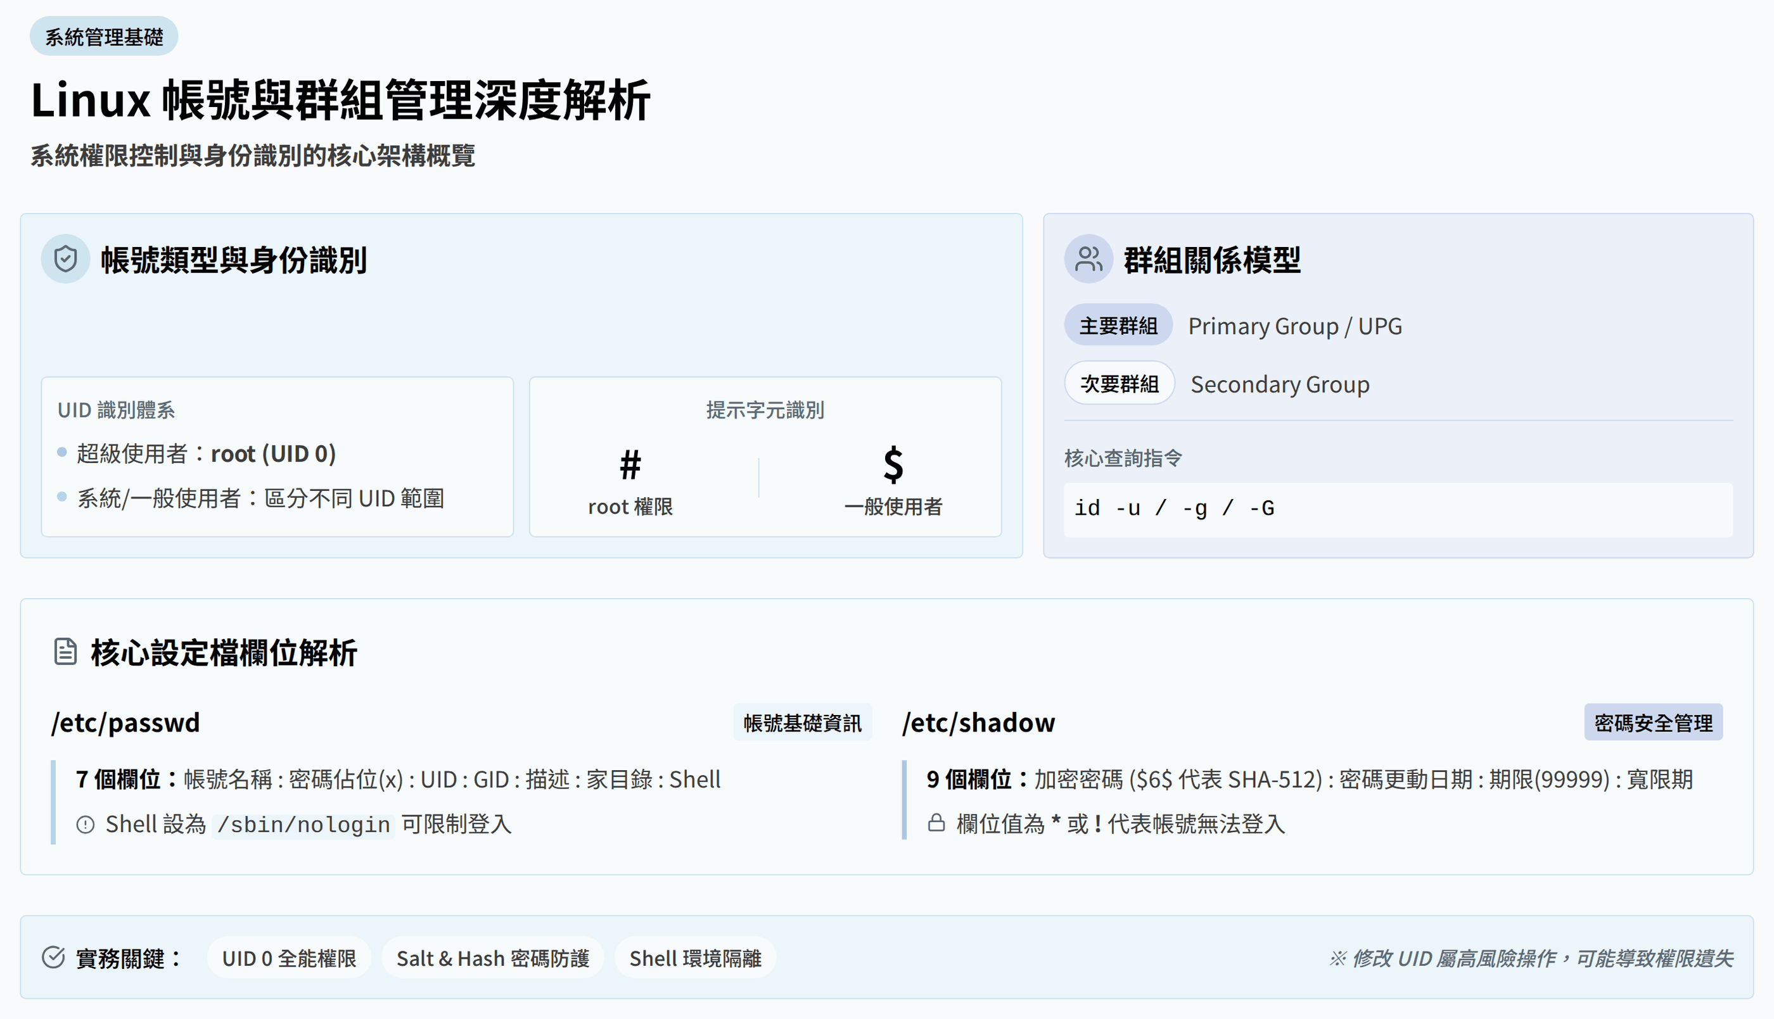Click the UID 0 全能權限 chip
The height and width of the screenshot is (1019, 1774).
[288, 958]
